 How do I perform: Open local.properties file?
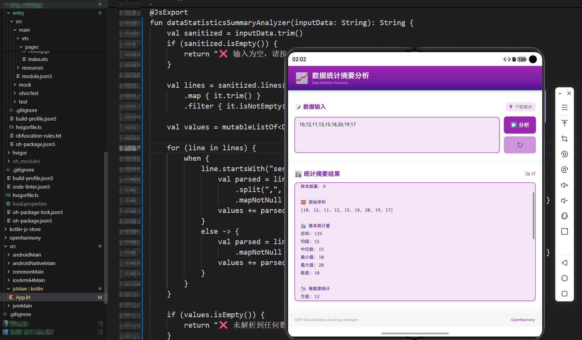pyautogui.click(x=29, y=204)
